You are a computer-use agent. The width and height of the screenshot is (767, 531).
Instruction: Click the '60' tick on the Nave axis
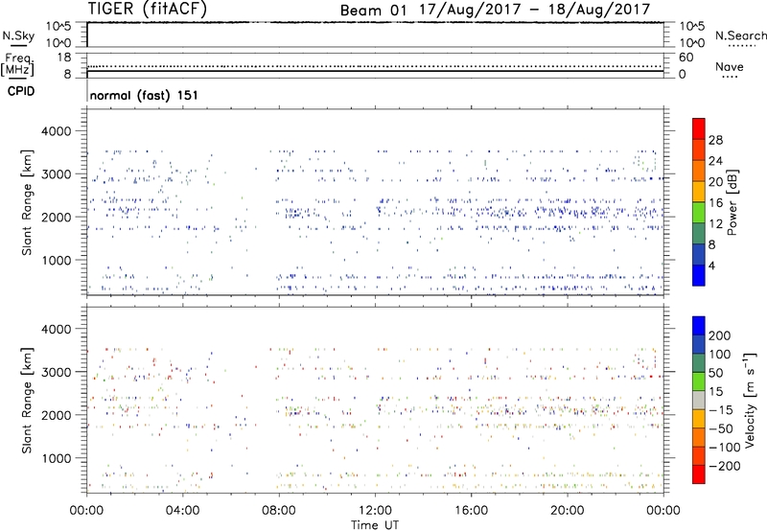[686, 58]
